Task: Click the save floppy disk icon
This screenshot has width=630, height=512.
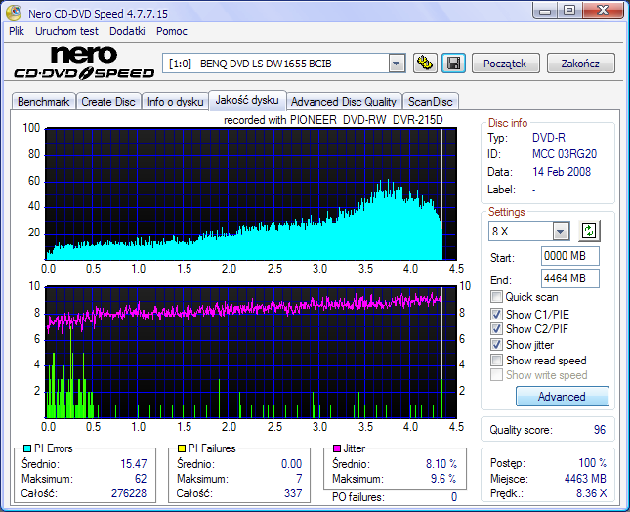Action: (453, 64)
